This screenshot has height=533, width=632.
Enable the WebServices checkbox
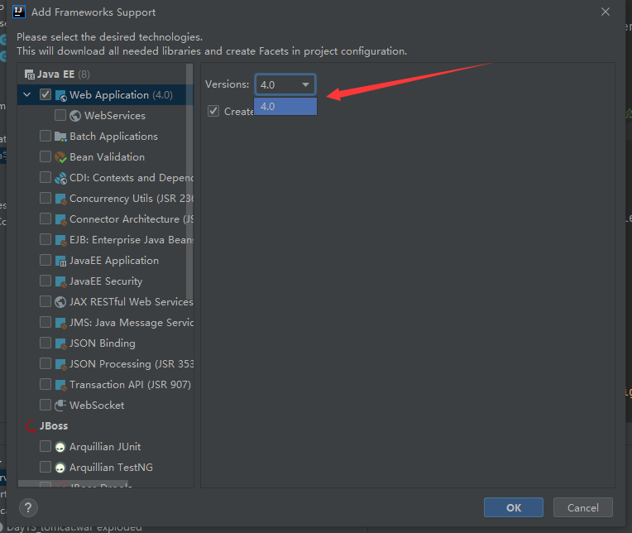[x=60, y=115]
